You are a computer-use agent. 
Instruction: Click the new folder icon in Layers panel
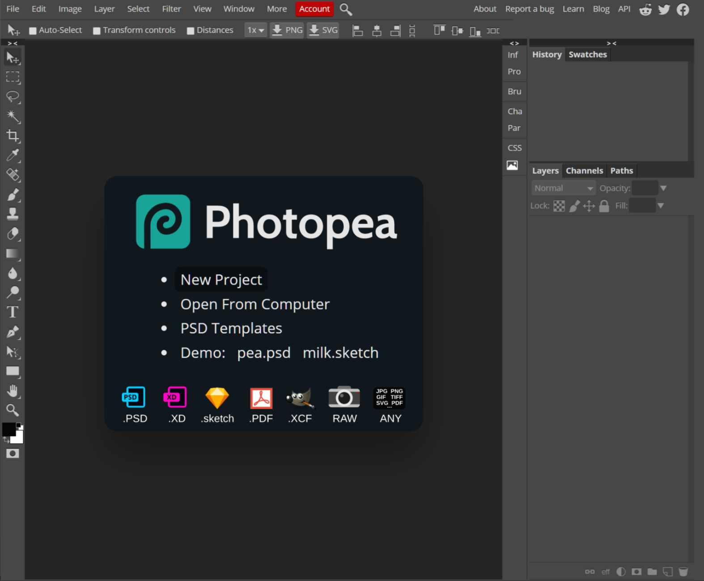[x=652, y=572]
